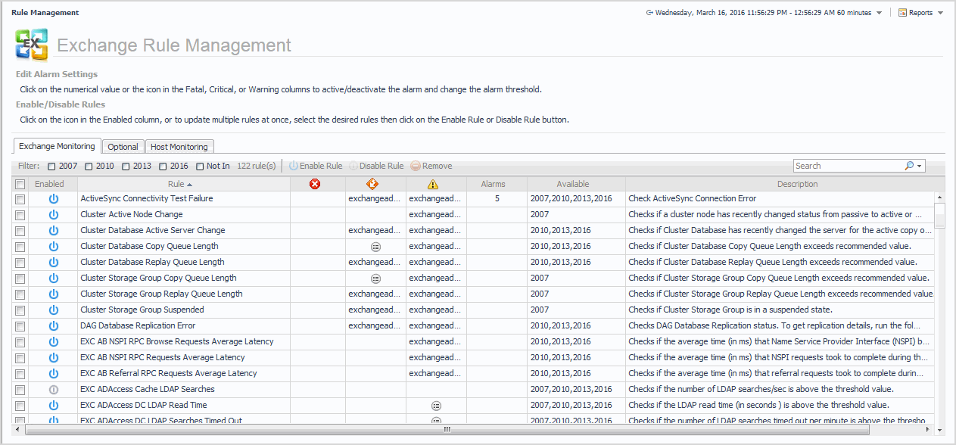The width and height of the screenshot is (956, 445).
Task: Toggle enabled icon for EXC AB NSPI RPC Browse Requests
Action: click(53, 341)
